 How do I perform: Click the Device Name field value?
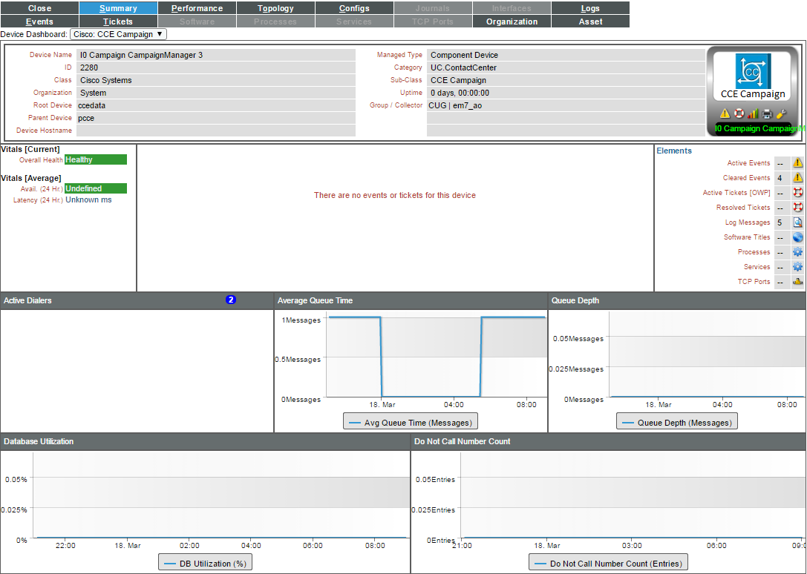click(215, 55)
